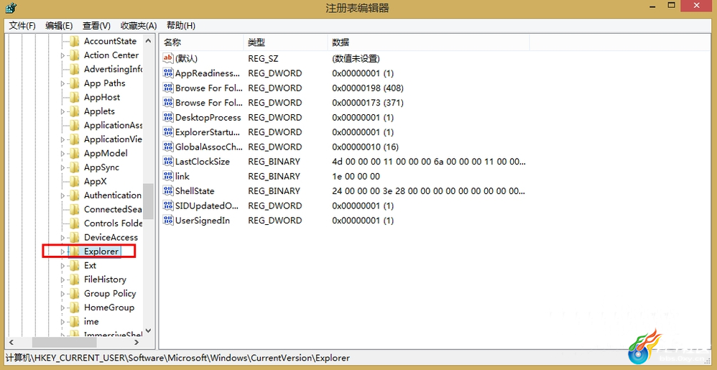The width and height of the screenshot is (717, 370).
Task: Click the string icon of (默认) value
Action: point(168,58)
